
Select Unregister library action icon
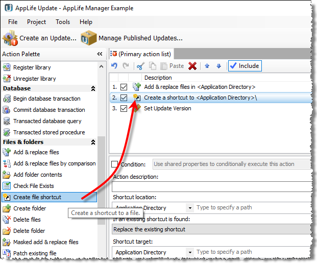tap(7, 79)
